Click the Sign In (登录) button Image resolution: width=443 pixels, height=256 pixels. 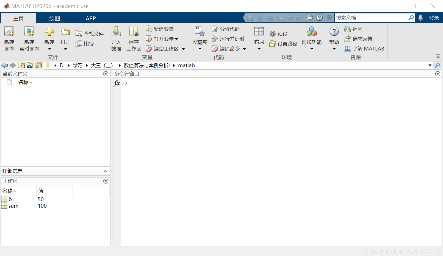(434, 18)
